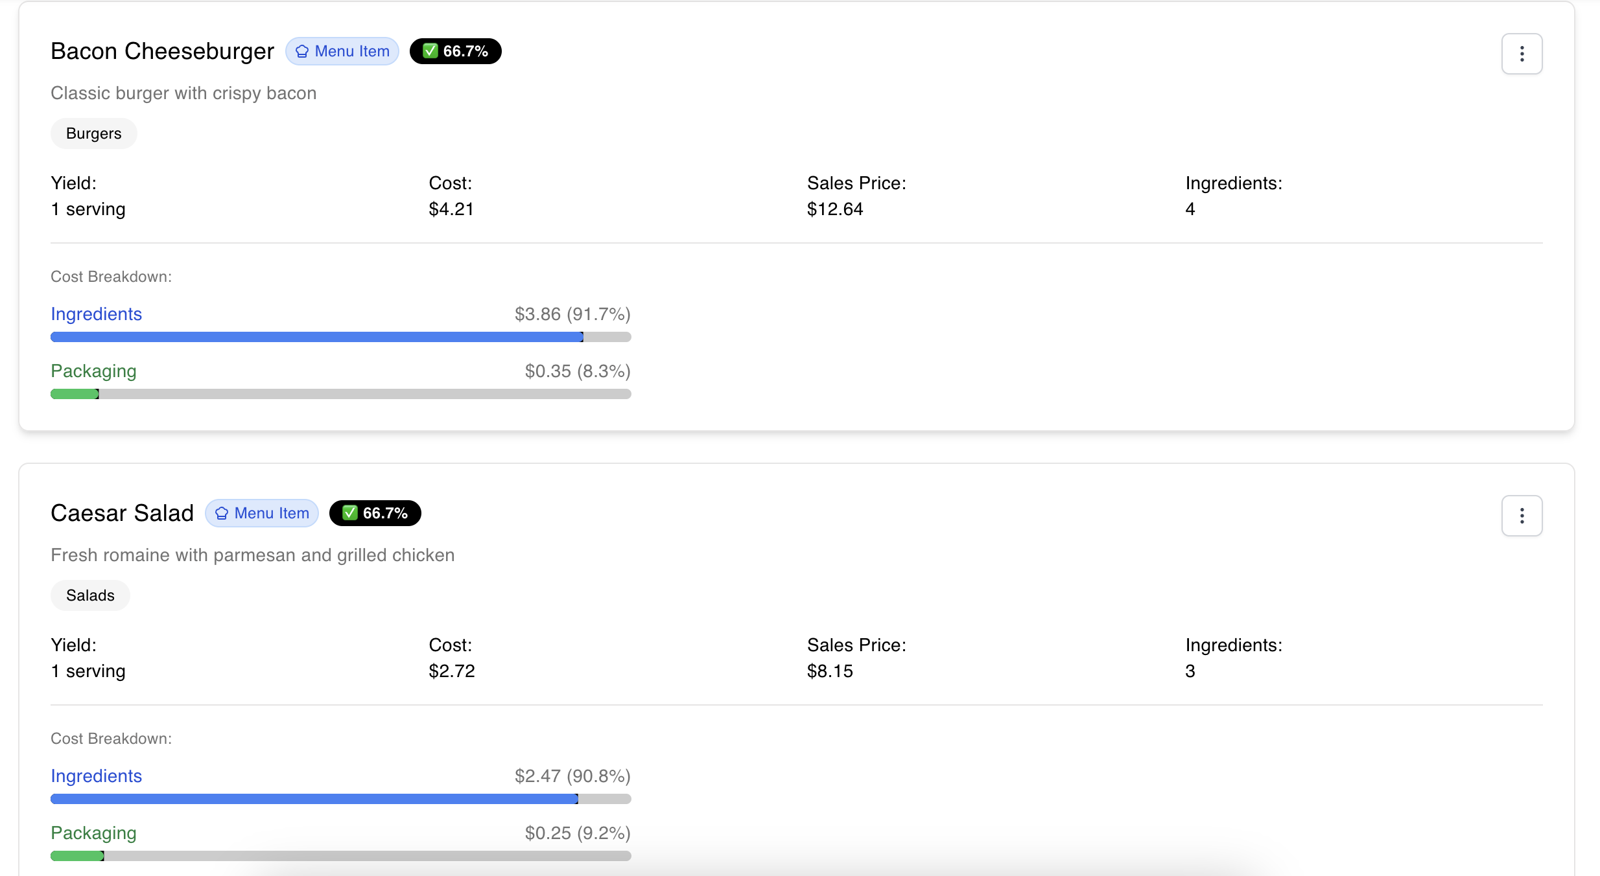Click Bacon Cheeseburger green packaging progress bar
The image size is (1600, 876).
click(x=75, y=394)
